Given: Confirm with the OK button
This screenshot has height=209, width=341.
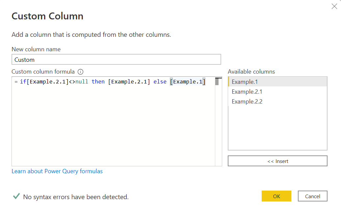Looking at the screenshot, I should 276,196.
